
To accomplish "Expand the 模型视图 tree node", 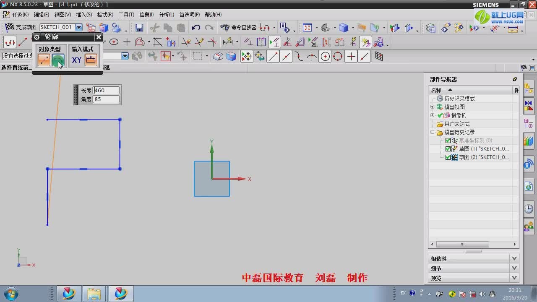I will (432, 107).
